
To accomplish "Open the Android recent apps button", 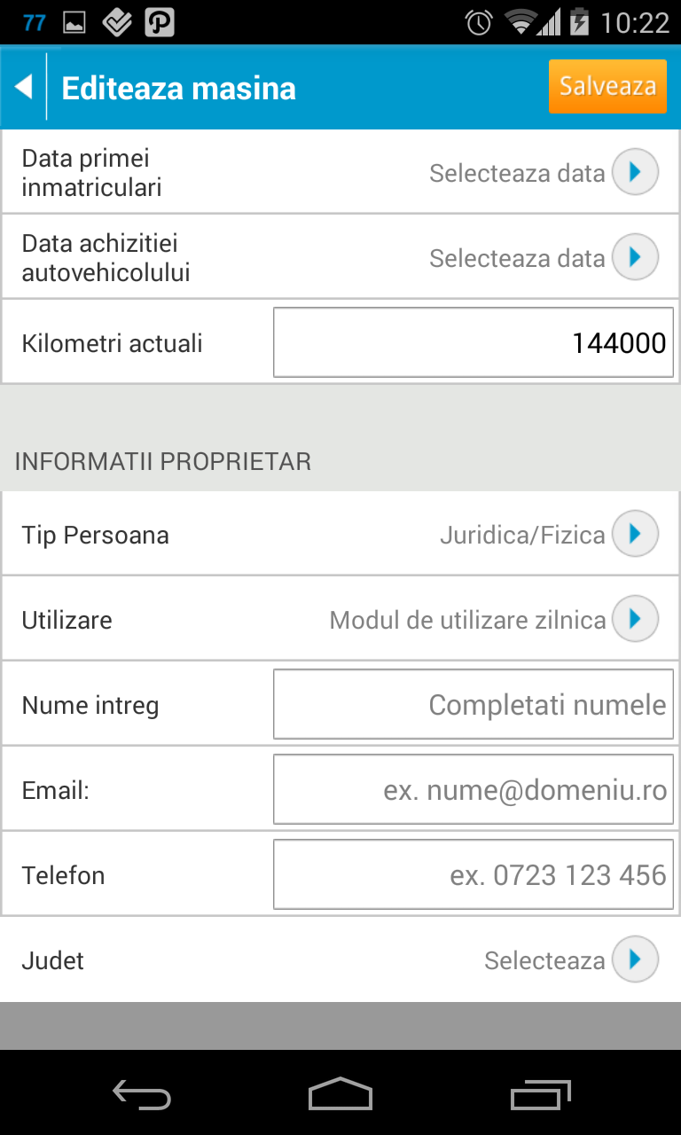I will (541, 1094).
